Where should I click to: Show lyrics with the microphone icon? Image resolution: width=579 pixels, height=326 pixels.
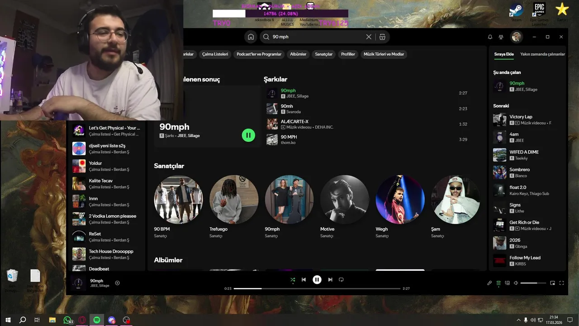tap(489, 283)
